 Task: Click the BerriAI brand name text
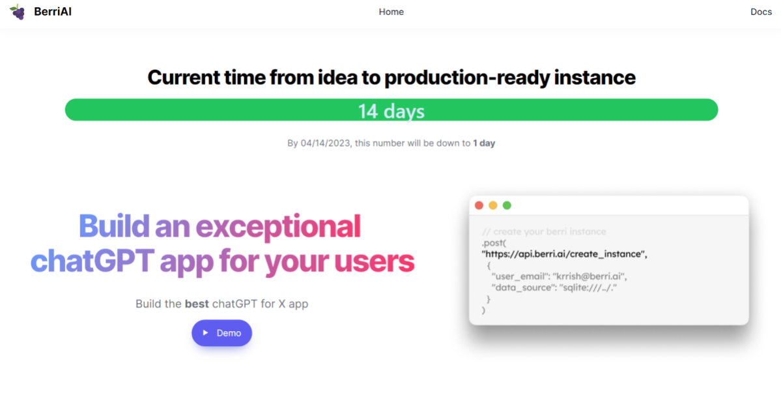(x=53, y=12)
